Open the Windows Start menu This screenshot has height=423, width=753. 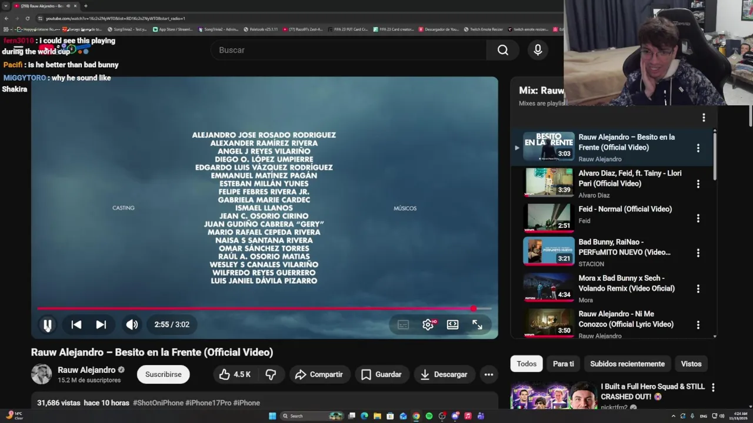pos(272,416)
